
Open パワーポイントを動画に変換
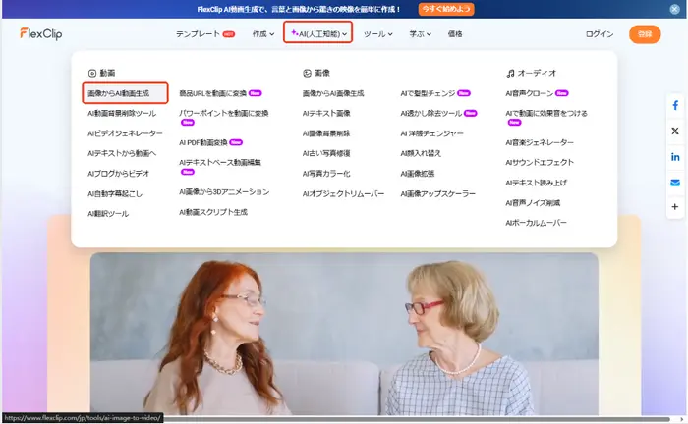[x=224, y=113]
